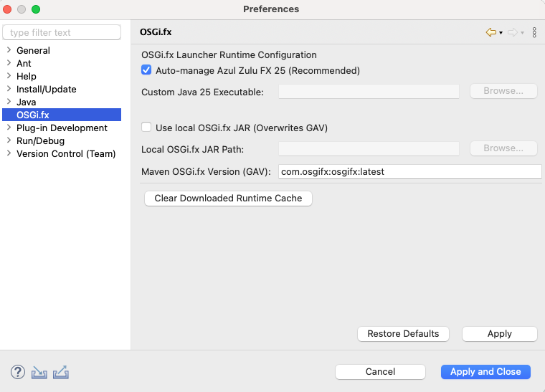Toggle Auto-manage Azul Zulu FX 25 checkbox

(146, 70)
